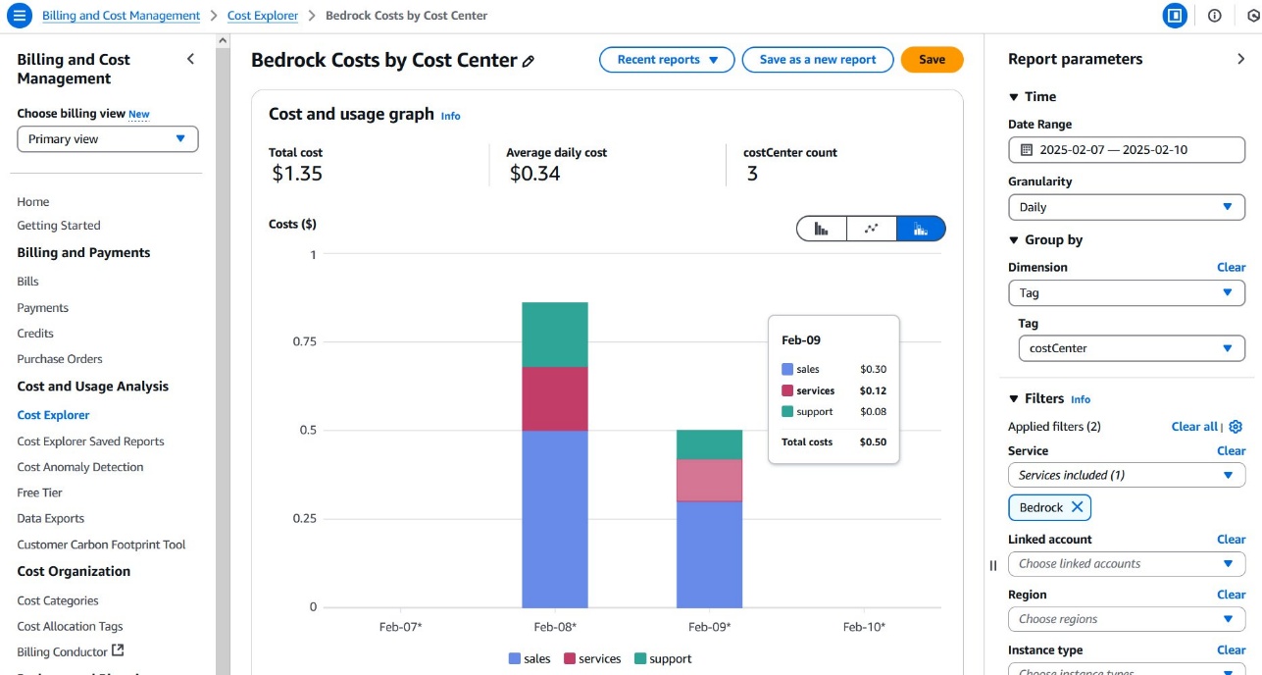Collapse the Report parameters panel
This screenshot has height=675, width=1262.
click(x=1240, y=60)
